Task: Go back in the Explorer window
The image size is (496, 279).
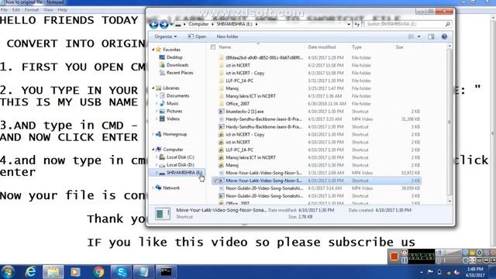Action: pos(153,24)
